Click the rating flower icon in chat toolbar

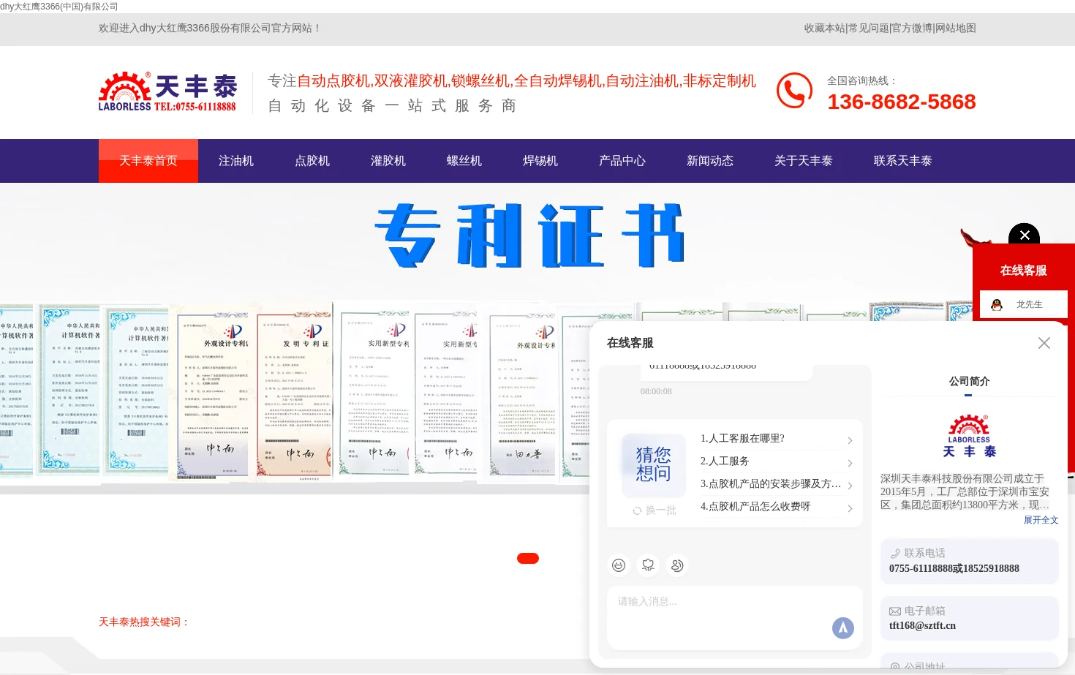(648, 565)
